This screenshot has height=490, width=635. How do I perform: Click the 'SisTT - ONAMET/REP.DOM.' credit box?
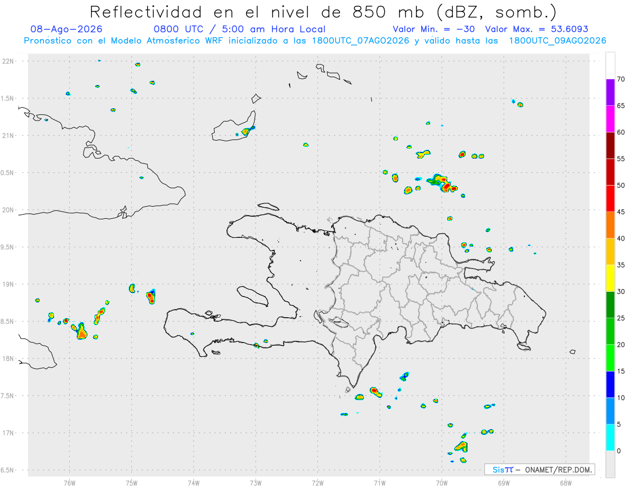539,469
